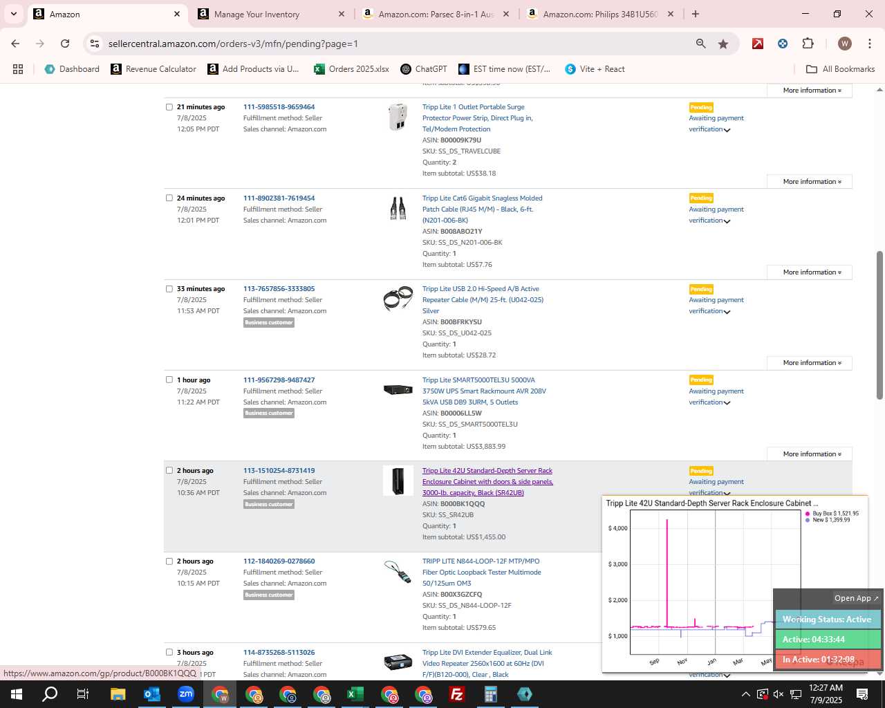The image size is (885, 708).
Task: Expand More information for the USB Repeater Cable order
Action: (x=810, y=363)
